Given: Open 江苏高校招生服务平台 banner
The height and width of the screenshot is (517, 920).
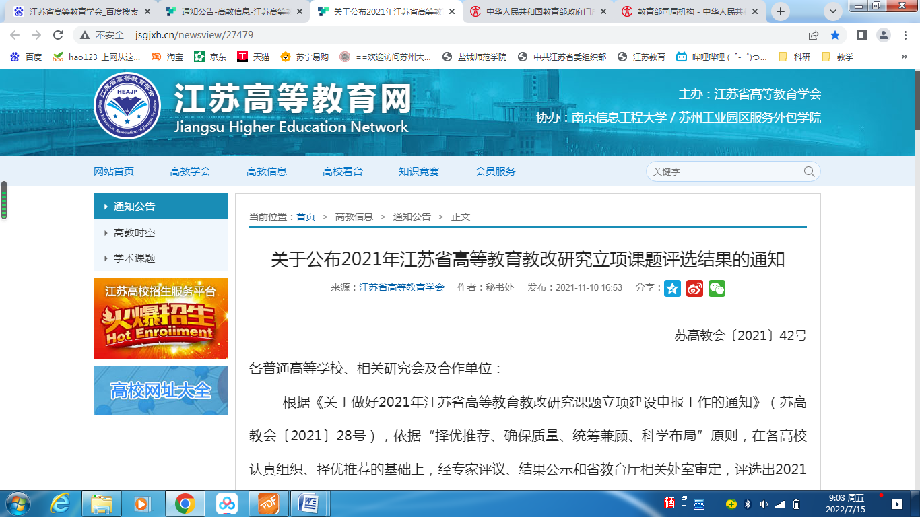Looking at the screenshot, I should coord(161,318).
